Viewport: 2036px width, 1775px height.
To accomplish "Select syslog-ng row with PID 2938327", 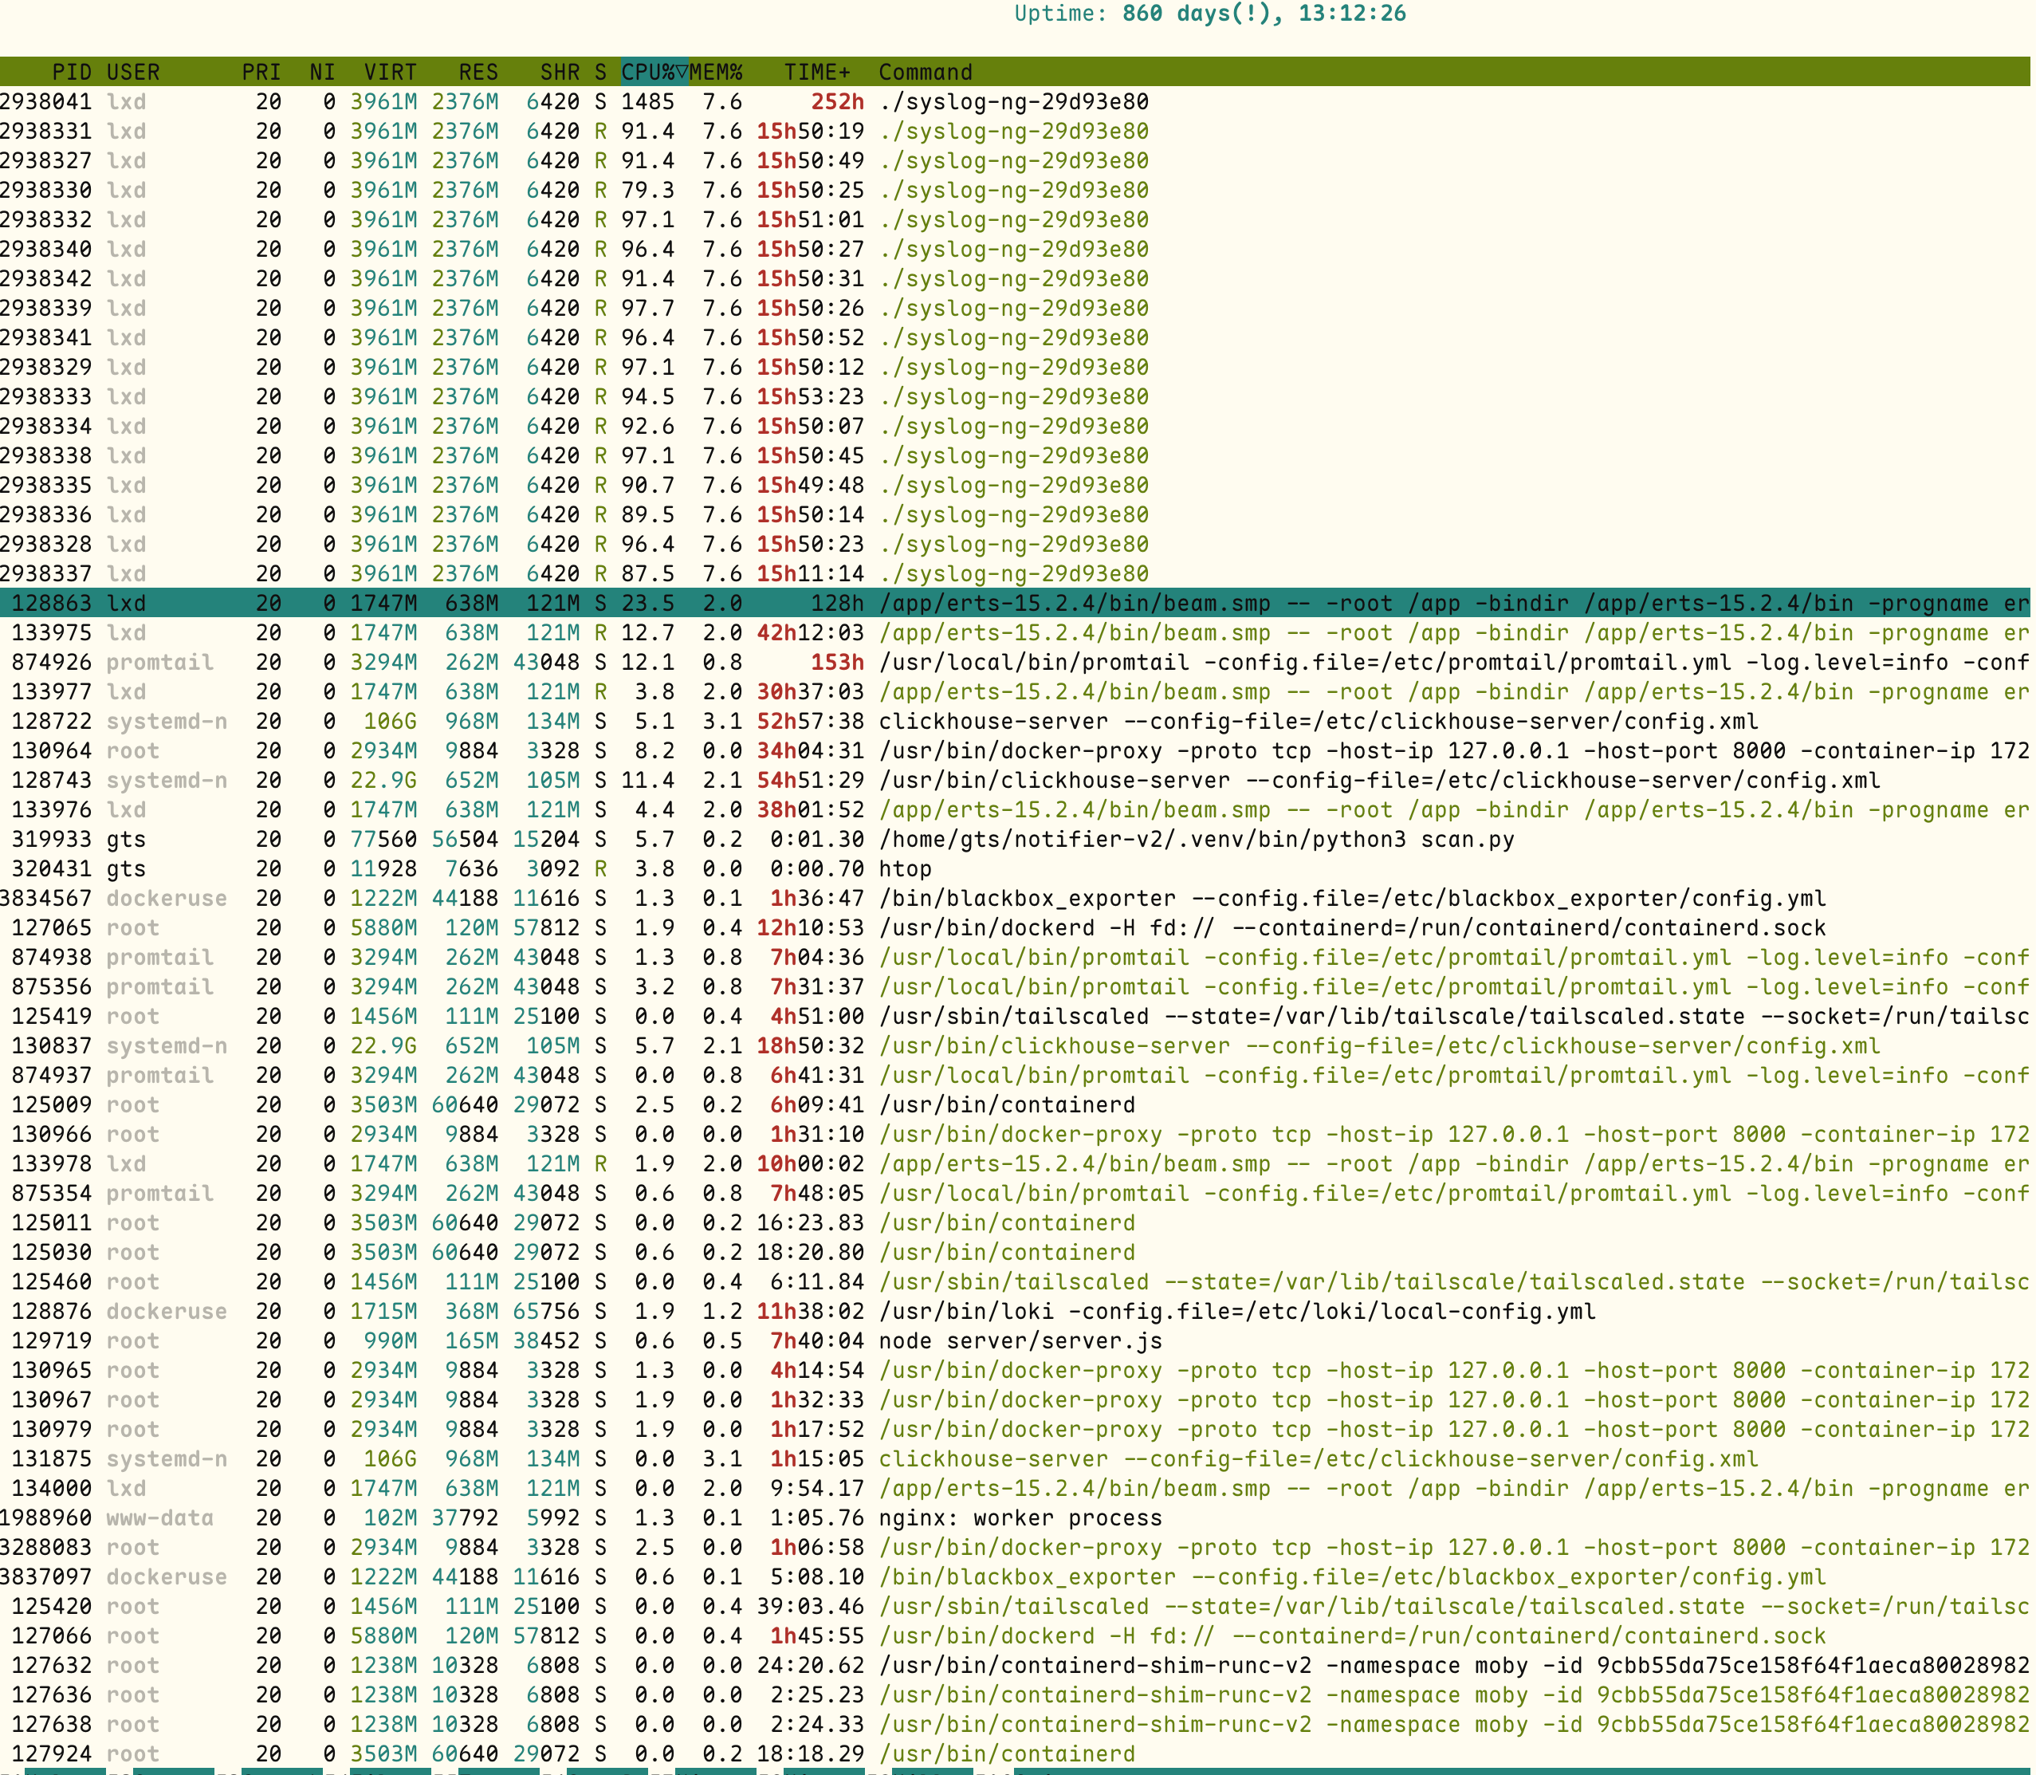I will (1015, 160).
